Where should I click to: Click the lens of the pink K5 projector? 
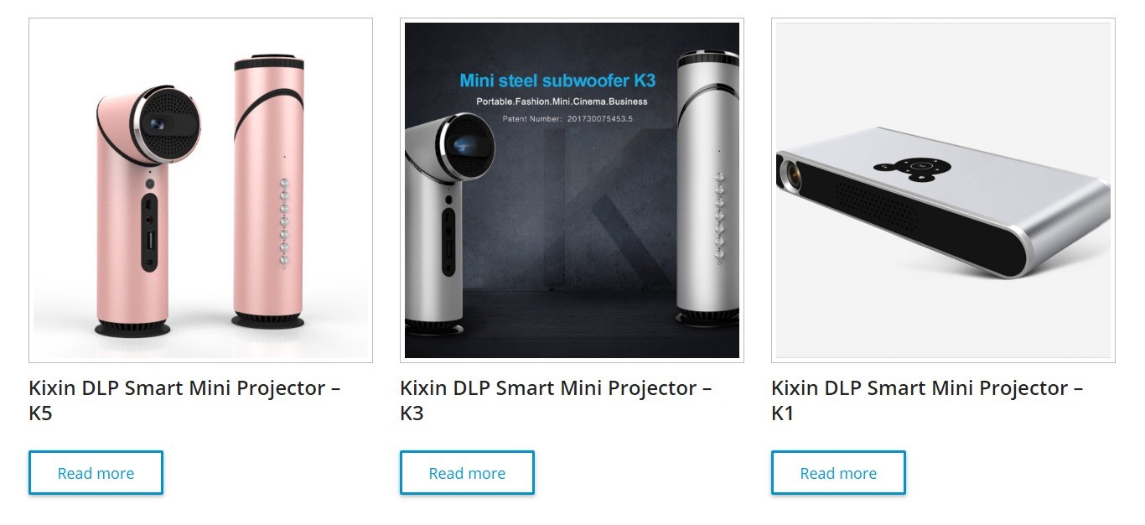pos(157,124)
